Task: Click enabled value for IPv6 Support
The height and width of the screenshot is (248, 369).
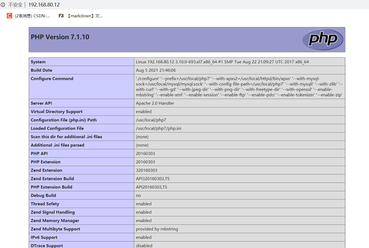Action: (x=144, y=237)
